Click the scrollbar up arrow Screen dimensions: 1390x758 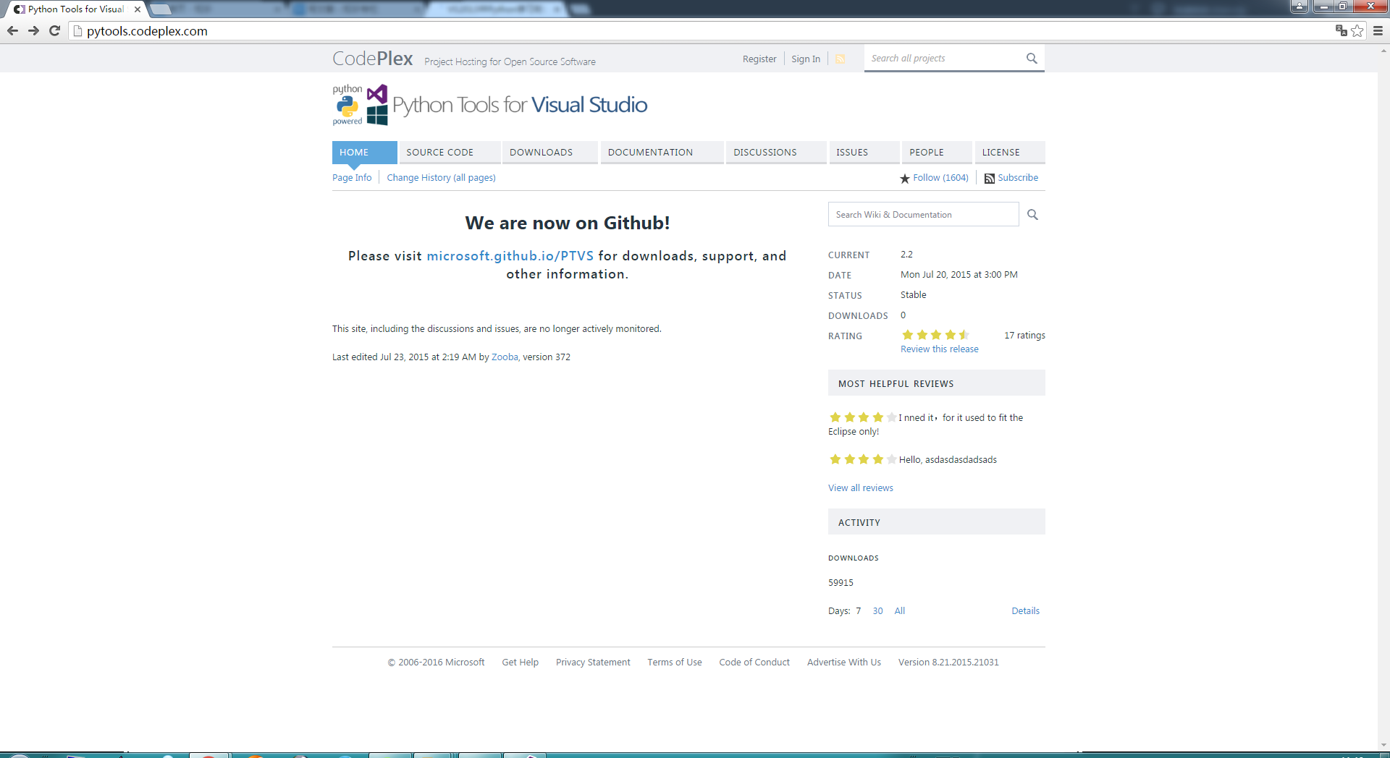point(1383,51)
